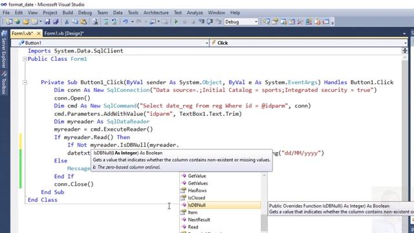Open the Navigate Backward dropdown arrow
The height and width of the screenshot is (233, 414).
(x=158, y=21)
